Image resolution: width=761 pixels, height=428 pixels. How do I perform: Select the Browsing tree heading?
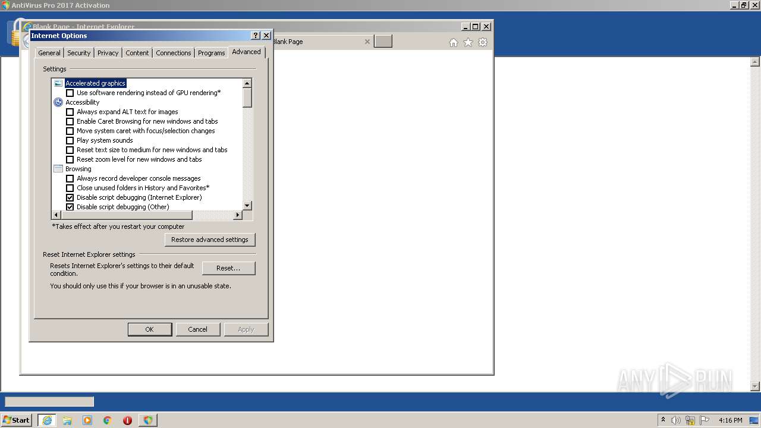(78, 169)
